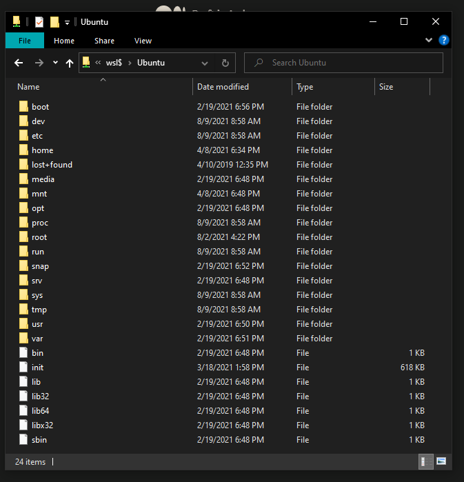Expand hidden breadcrumb path with double chevron
The width and height of the screenshot is (464, 482).
[98, 62]
